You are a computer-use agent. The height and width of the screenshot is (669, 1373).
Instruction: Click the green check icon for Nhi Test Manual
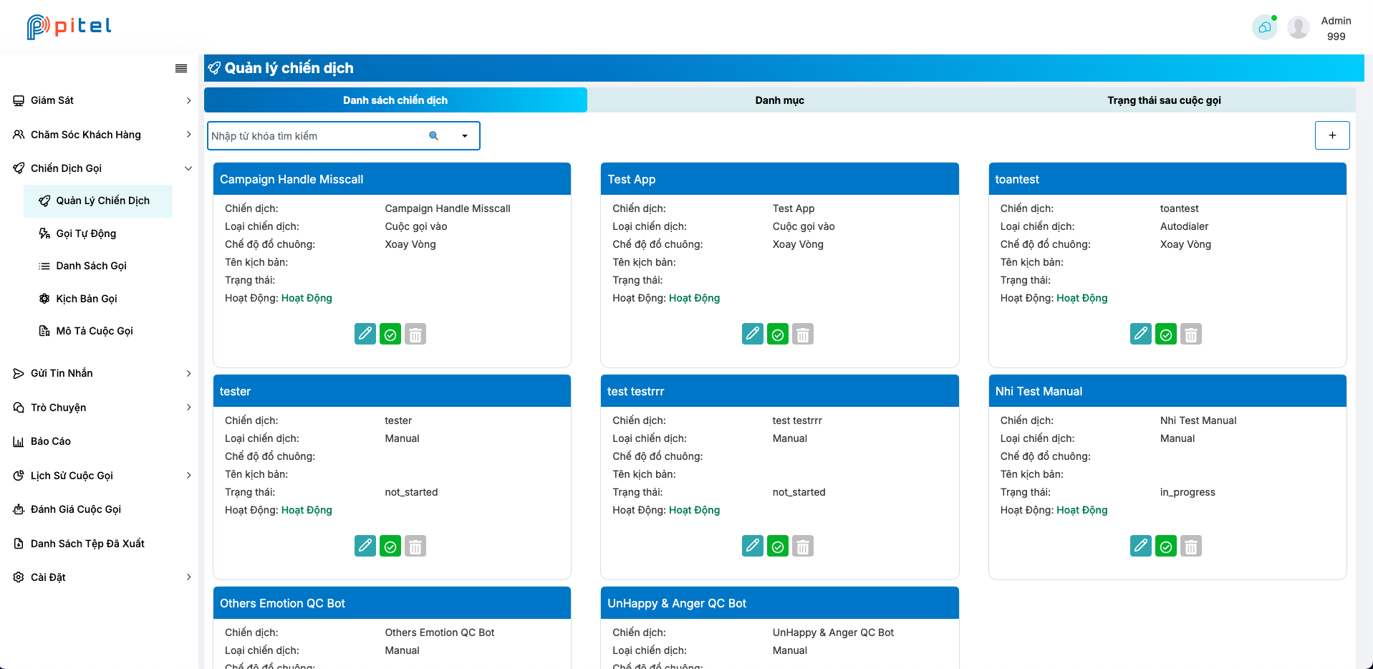1166,546
